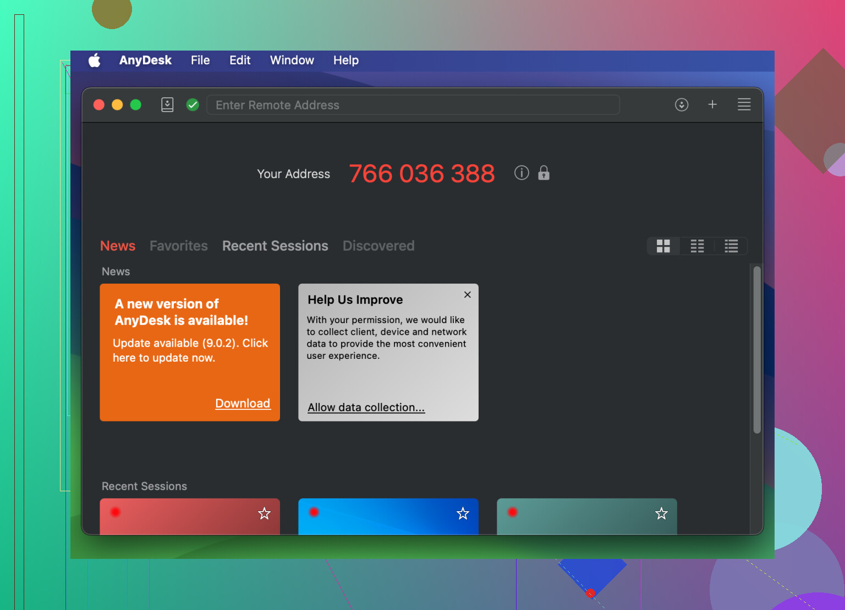Image resolution: width=845 pixels, height=610 pixels.
Task: Click the session download arrow icon
Action: [682, 104]
